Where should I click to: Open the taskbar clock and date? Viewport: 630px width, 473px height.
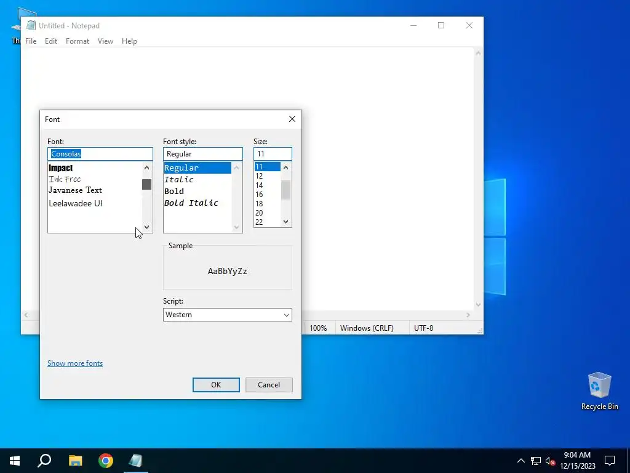[577, 461]
